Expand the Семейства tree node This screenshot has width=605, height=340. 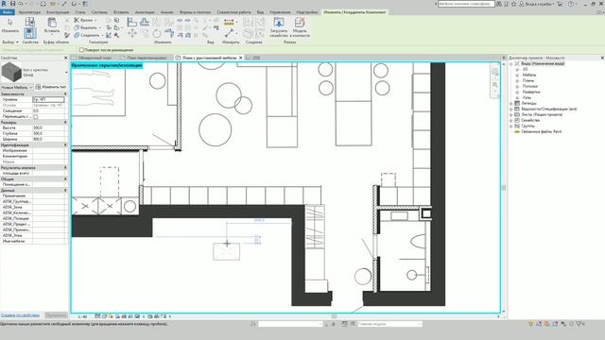pyautogui.click(x=511, y=120)
